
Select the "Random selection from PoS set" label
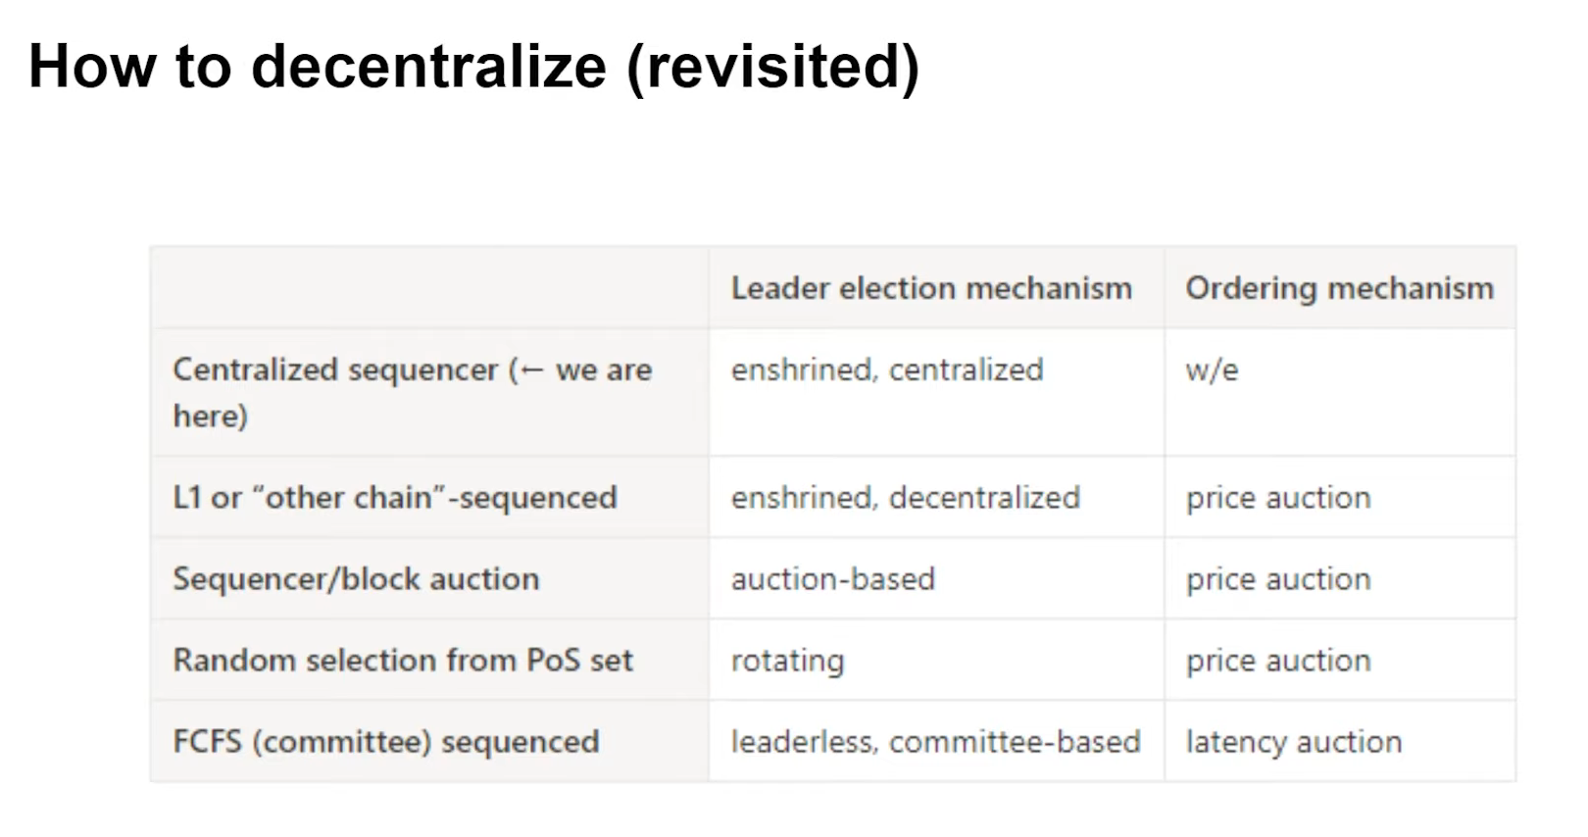tap(403, 661)
